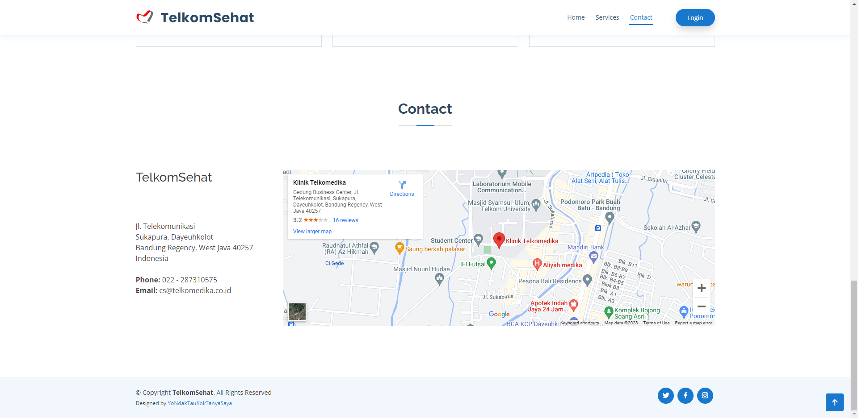Click the TelkomSehat brand name in header
The height and width of the screenshot is (418, 858).
pos(207,17)
